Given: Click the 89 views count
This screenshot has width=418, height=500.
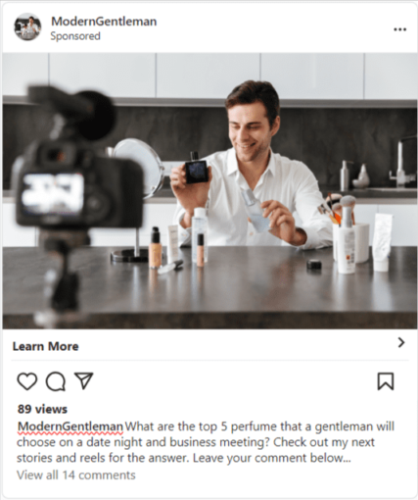Looking at the screenshot, I should [42, 409].
